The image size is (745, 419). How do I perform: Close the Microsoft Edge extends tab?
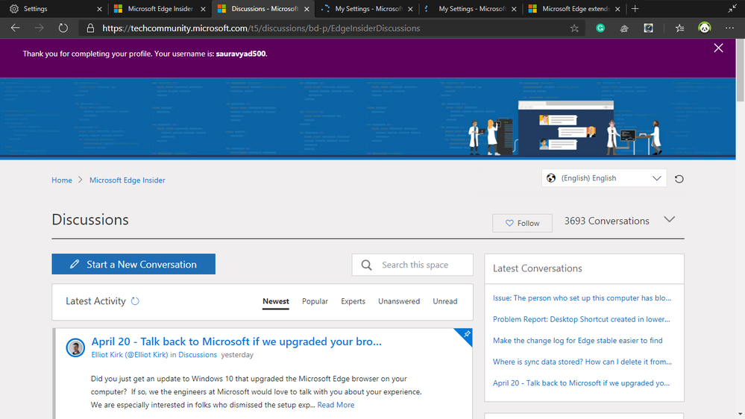(x=617, y=9)
